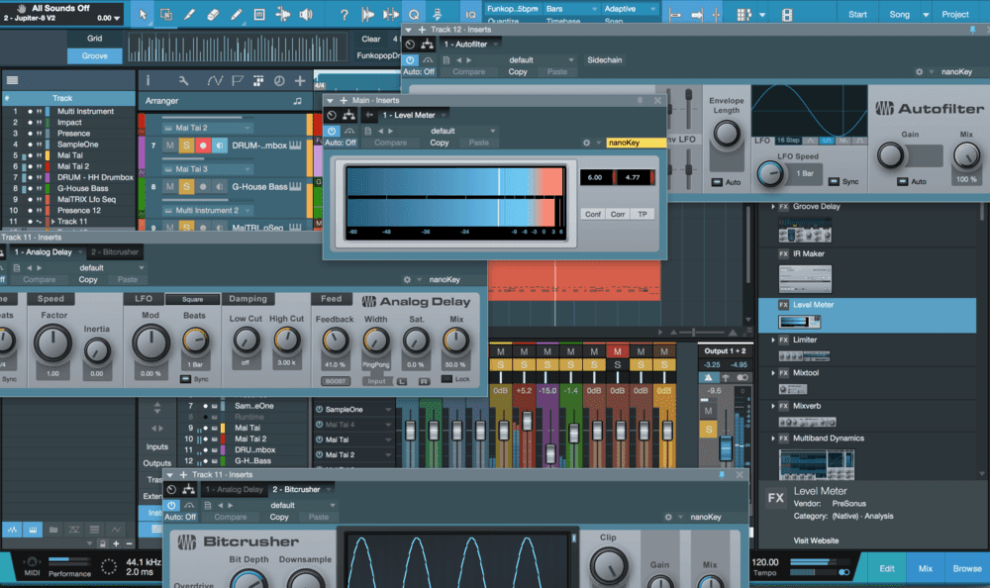Choose the Paint pencil tool
This screenshot has height=588, width=990.
[237, 15]
